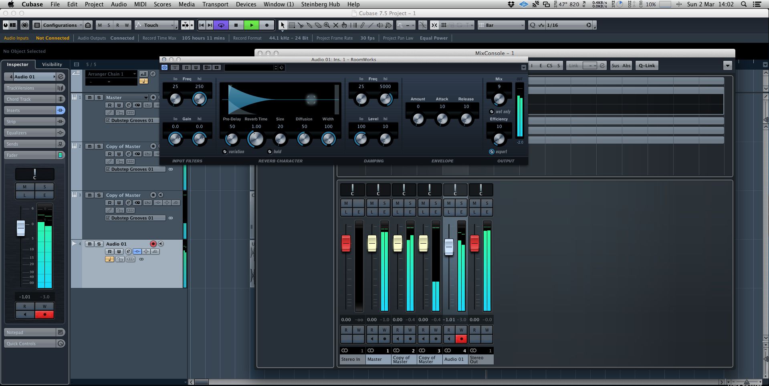Mute the Master track in track list
The image size is (769, 386).
[x=90, y=98]
